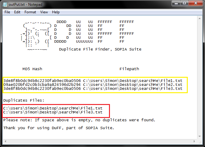Open the File menu

coord(7,12)
